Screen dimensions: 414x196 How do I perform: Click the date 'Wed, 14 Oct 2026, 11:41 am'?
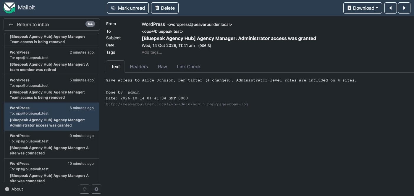pyautogui.click(x=168, y=45)
